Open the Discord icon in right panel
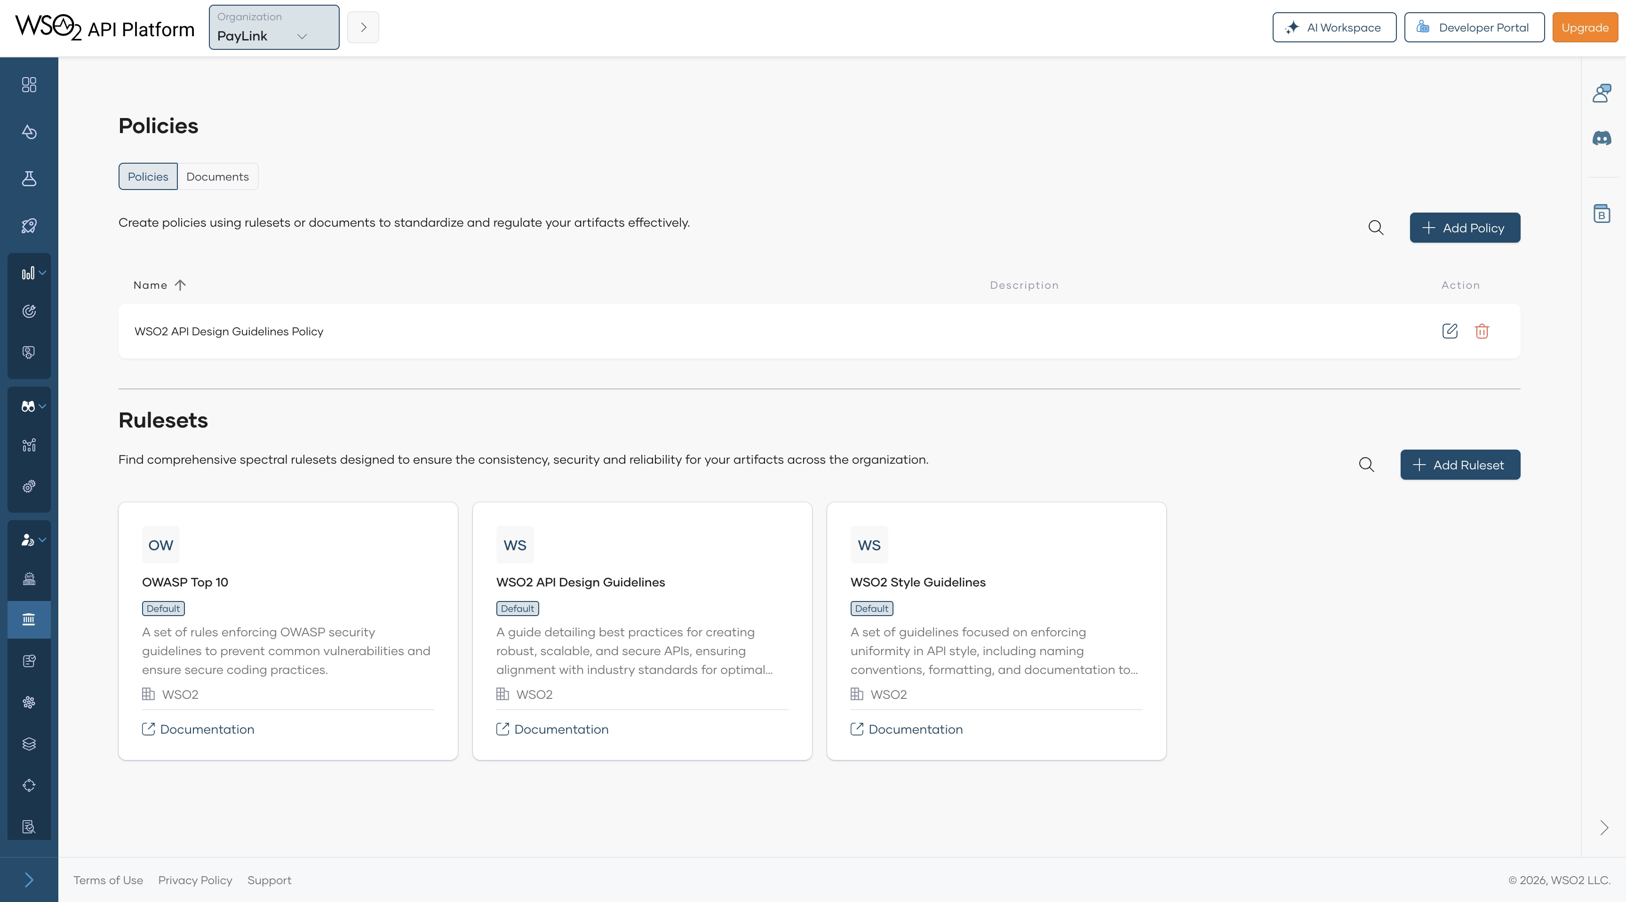 [1602, 138]
